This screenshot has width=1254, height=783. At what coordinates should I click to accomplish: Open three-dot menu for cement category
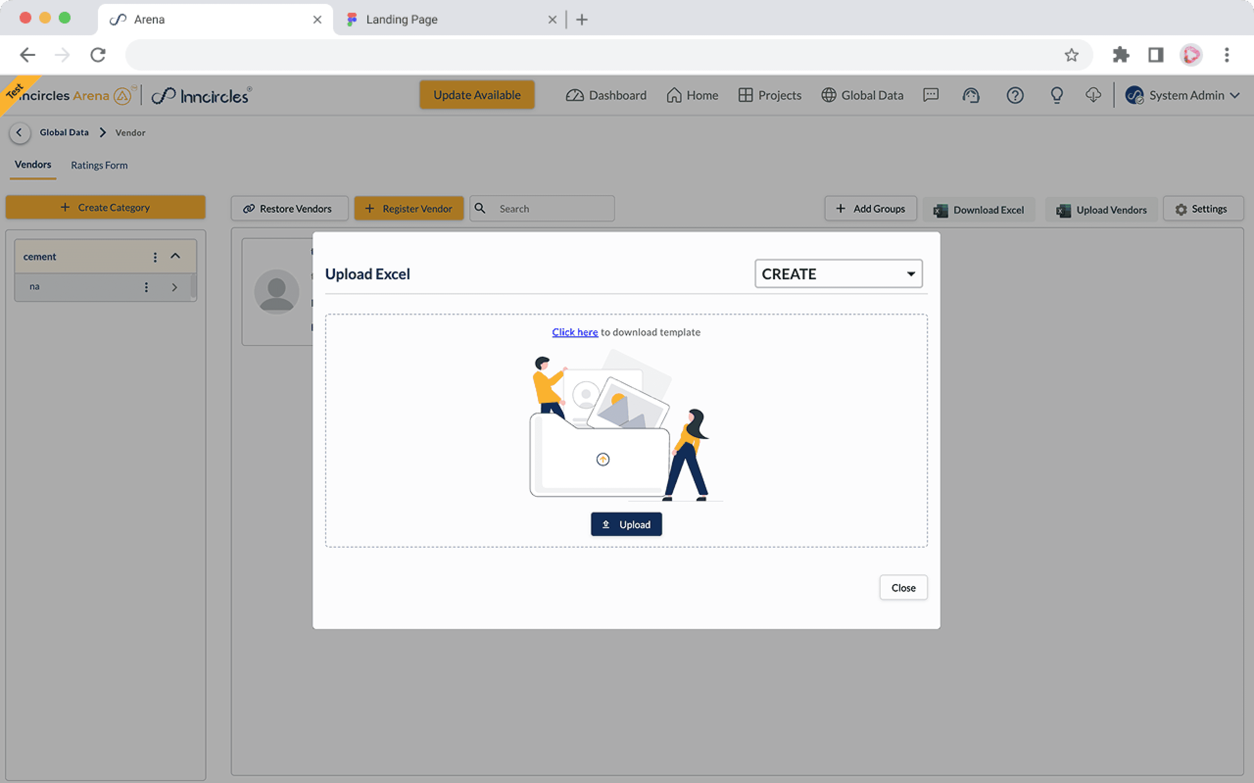pyautogui.click(x=155, y=257)
